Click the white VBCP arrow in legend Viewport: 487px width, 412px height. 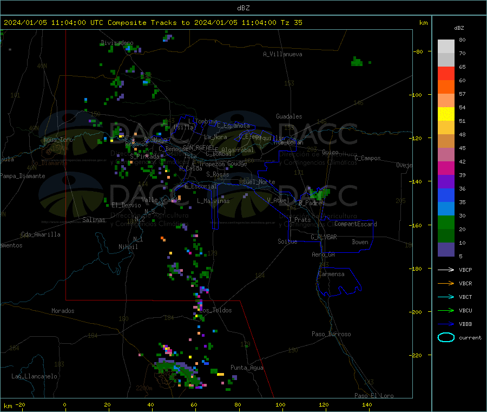(446, 270)
